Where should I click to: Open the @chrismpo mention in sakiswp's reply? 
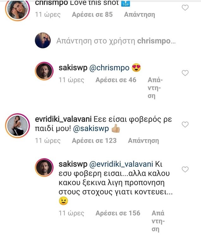tap(109, 68)
